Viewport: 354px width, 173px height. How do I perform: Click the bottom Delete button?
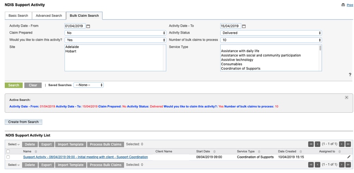coord(30,165)
